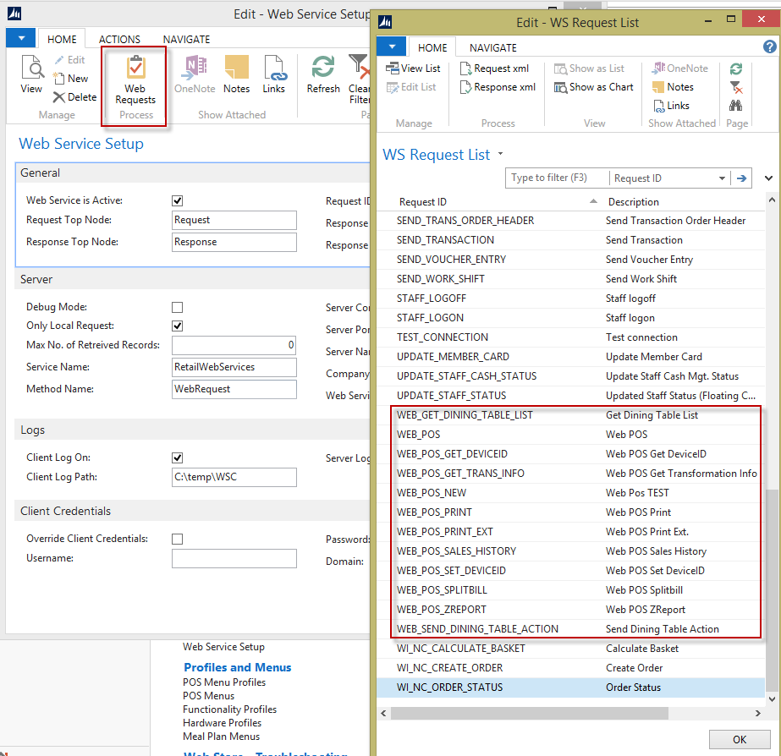Click View List in Manage group
Image resolution: width=781 pixels, height=756 pixels.
point(413,68)
